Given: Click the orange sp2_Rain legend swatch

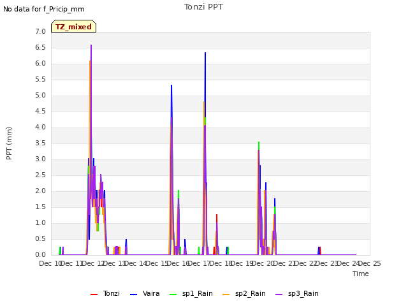Looking at the screenshot, I should 226,295.
